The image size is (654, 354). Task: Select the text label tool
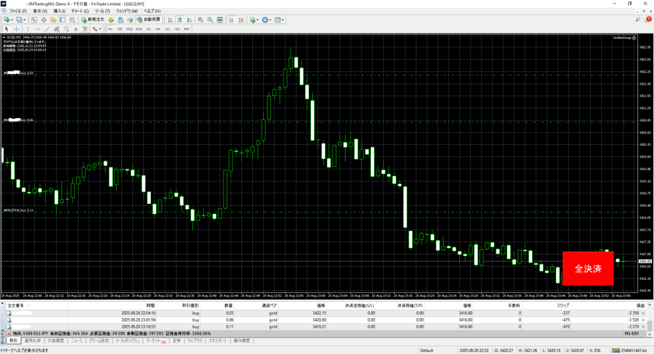pos(76,29)
